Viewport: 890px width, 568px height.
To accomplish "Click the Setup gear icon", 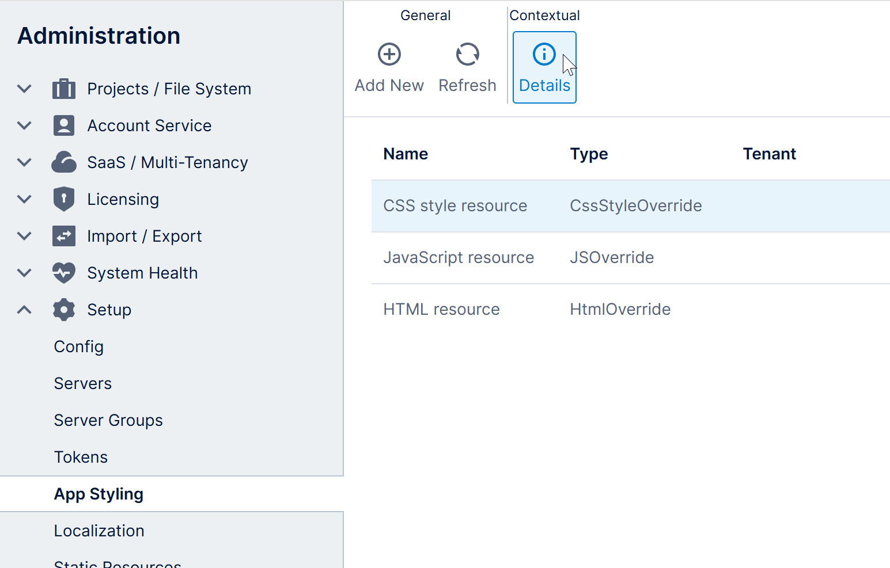I will coord(64,309).
